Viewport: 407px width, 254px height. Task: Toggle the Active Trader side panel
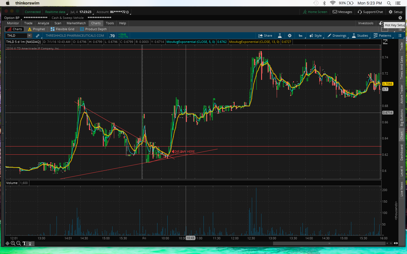point(402,94)
